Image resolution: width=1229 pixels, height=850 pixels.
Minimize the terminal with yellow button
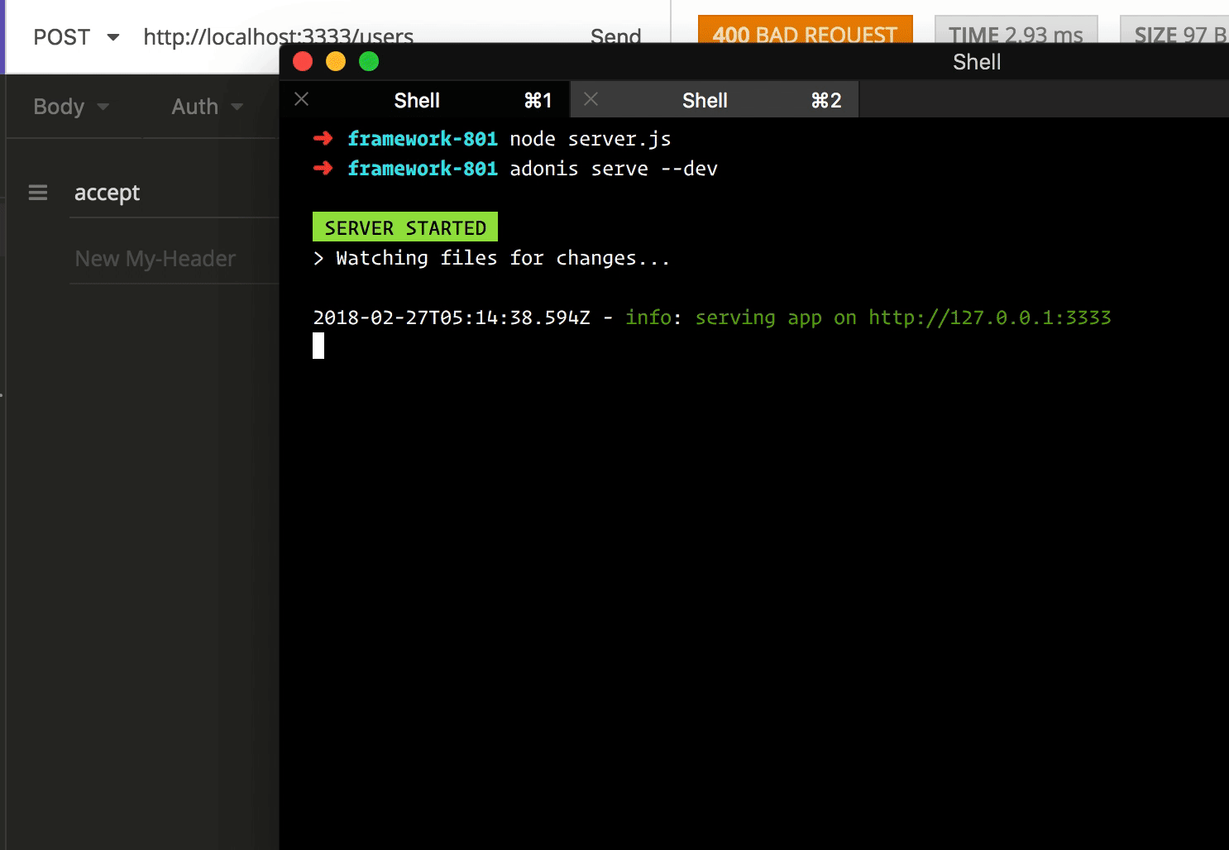(336, 61)
